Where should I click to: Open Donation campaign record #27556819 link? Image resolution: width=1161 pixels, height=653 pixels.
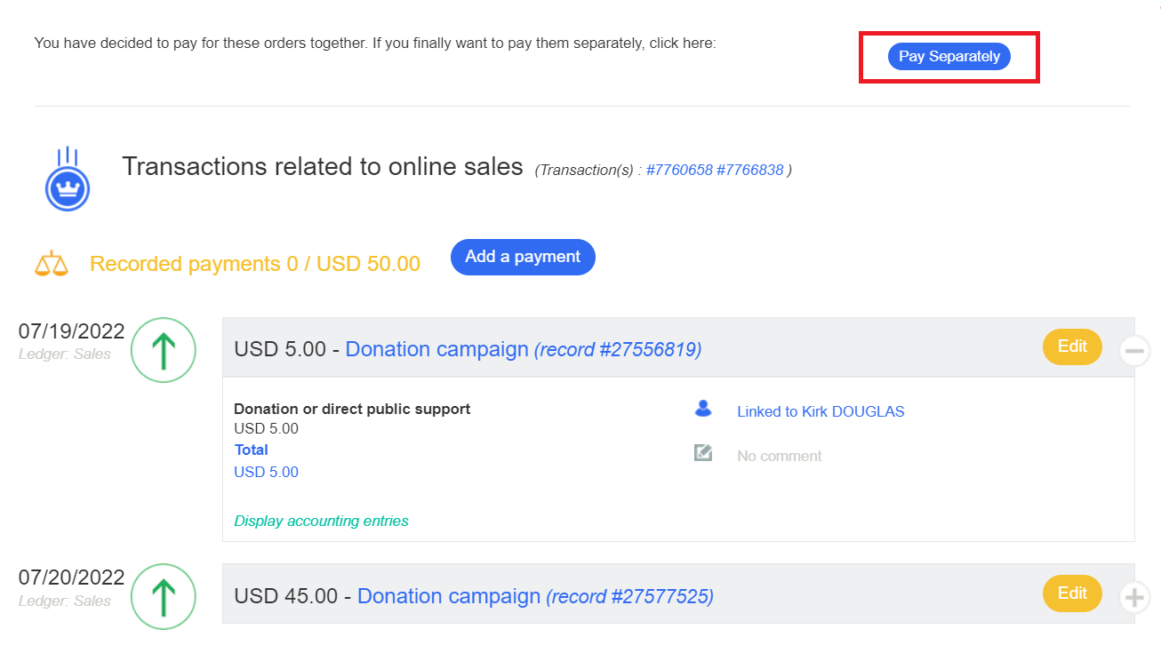[523, 350]
